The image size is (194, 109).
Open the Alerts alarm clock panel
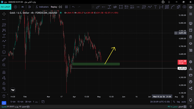[191, 30]
